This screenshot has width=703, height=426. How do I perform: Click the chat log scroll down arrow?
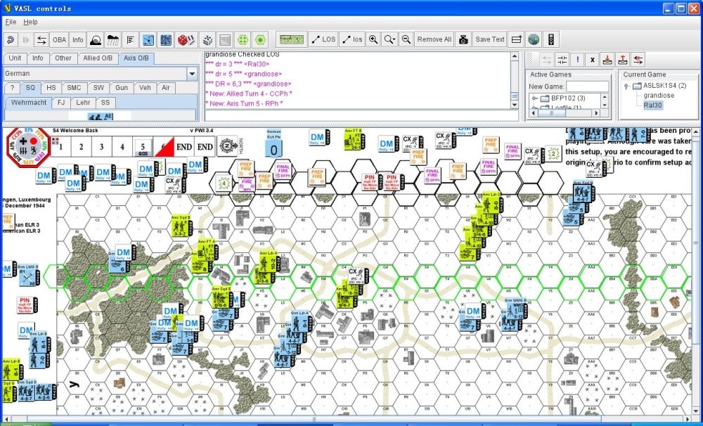pyautogui.click(x=515, y=105)
